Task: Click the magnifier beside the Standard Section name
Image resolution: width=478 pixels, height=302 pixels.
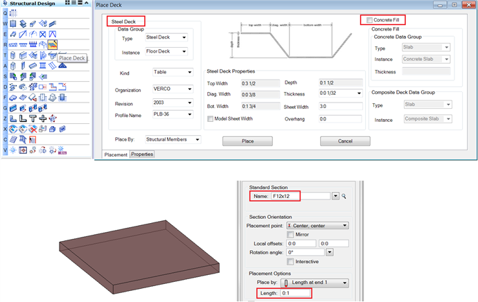Action: click(344, 196)
